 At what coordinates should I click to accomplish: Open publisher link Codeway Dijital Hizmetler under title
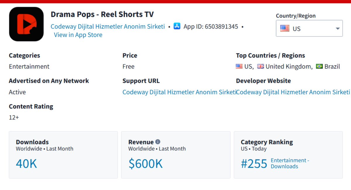tap(108, 27)
